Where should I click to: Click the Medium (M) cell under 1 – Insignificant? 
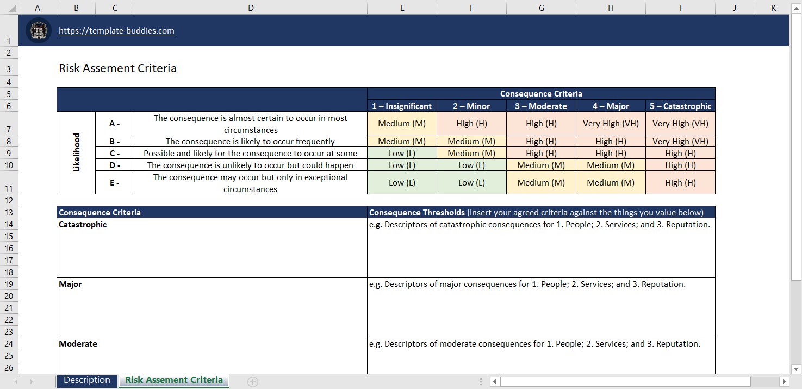(402, 123)
